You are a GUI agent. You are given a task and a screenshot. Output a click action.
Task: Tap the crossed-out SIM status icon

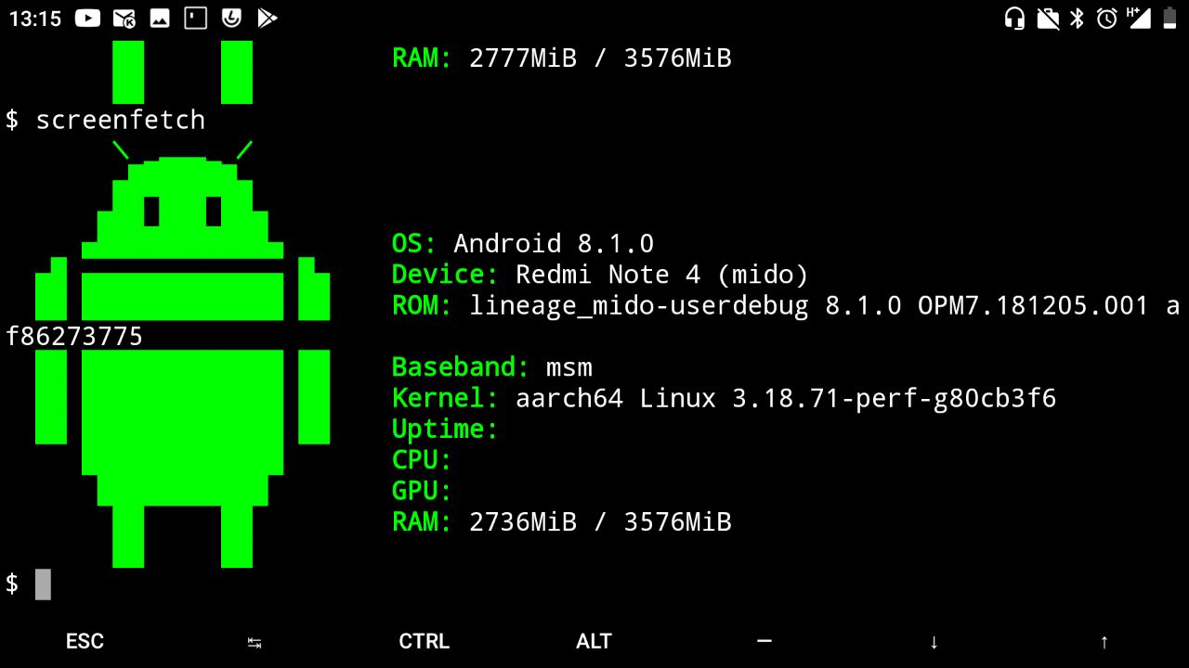[1048, 18]
